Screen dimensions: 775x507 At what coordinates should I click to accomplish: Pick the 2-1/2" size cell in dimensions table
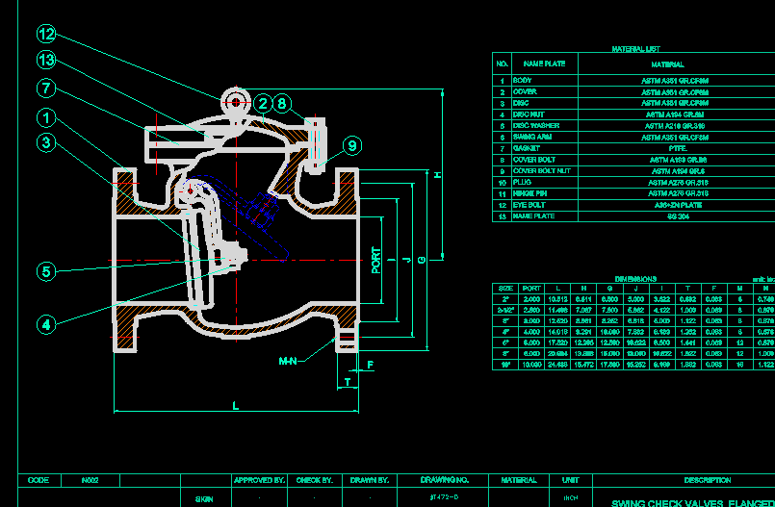click(x=505, y=310)
